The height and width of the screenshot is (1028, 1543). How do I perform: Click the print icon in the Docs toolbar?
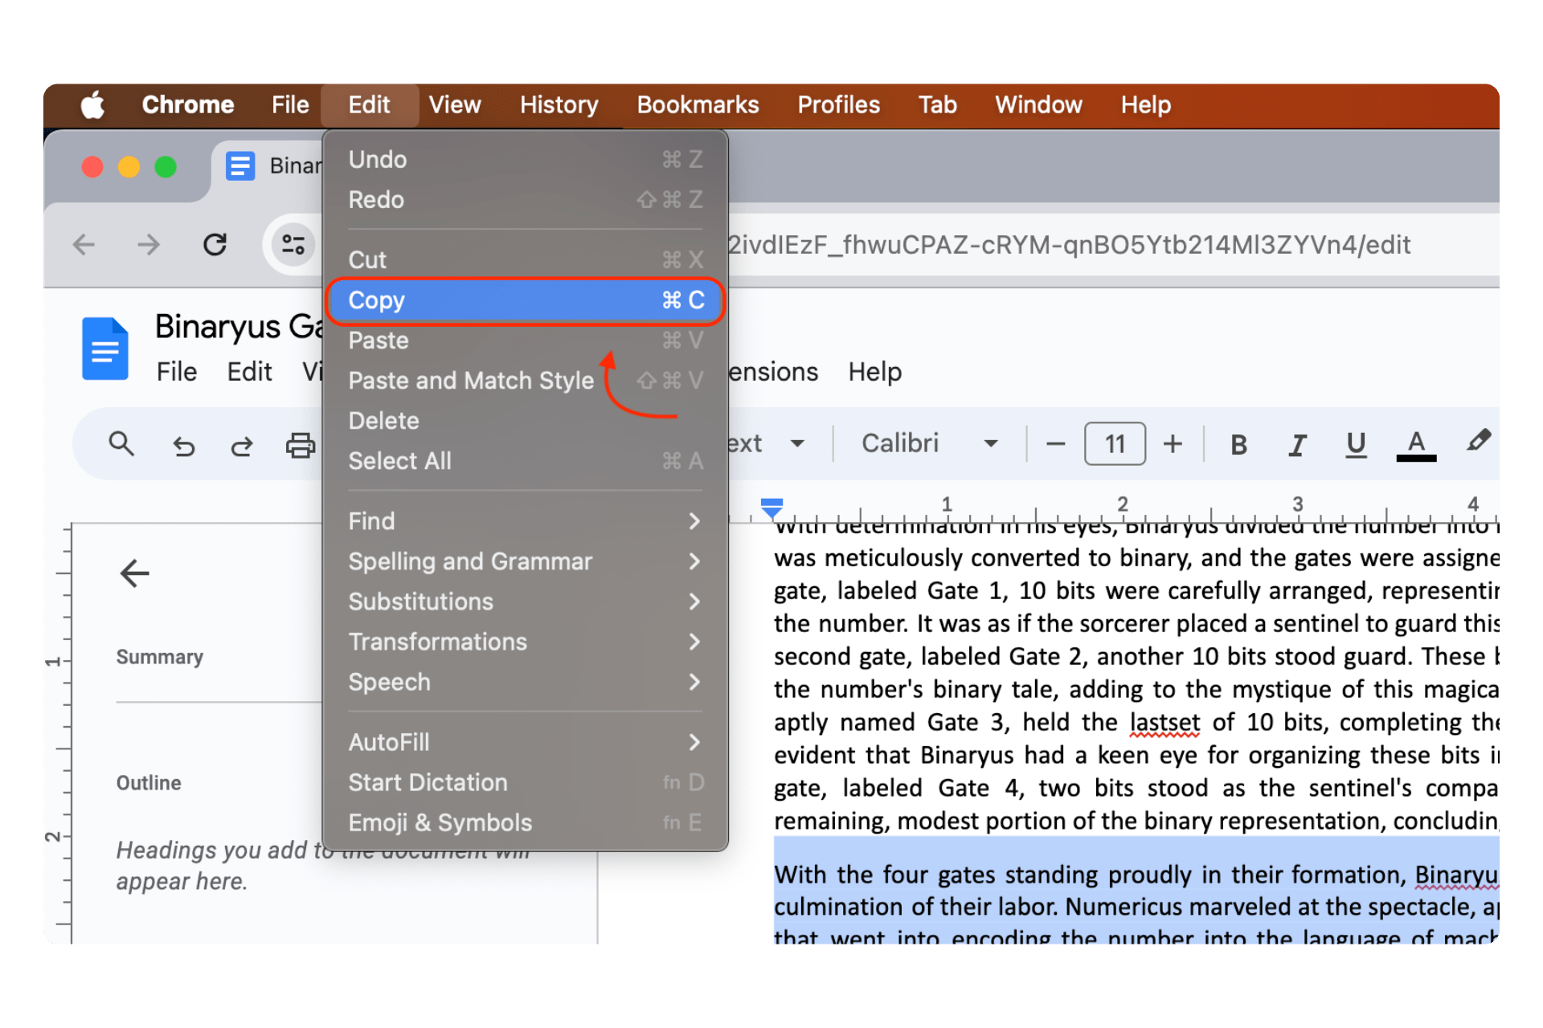(x=299, y=444)
